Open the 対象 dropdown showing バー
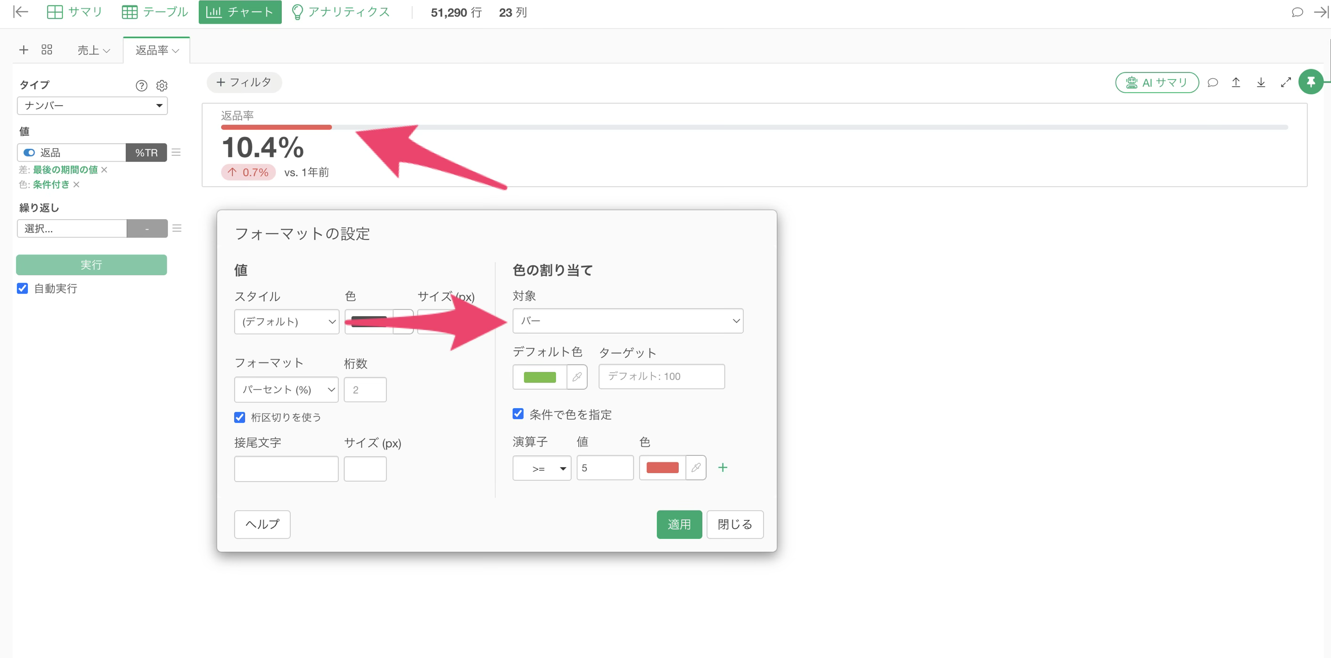 (x=628, y=321)
